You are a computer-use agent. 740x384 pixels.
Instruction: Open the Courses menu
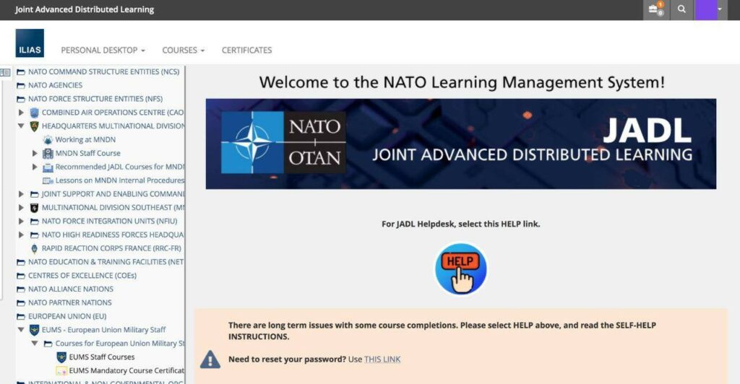point(183,51)
